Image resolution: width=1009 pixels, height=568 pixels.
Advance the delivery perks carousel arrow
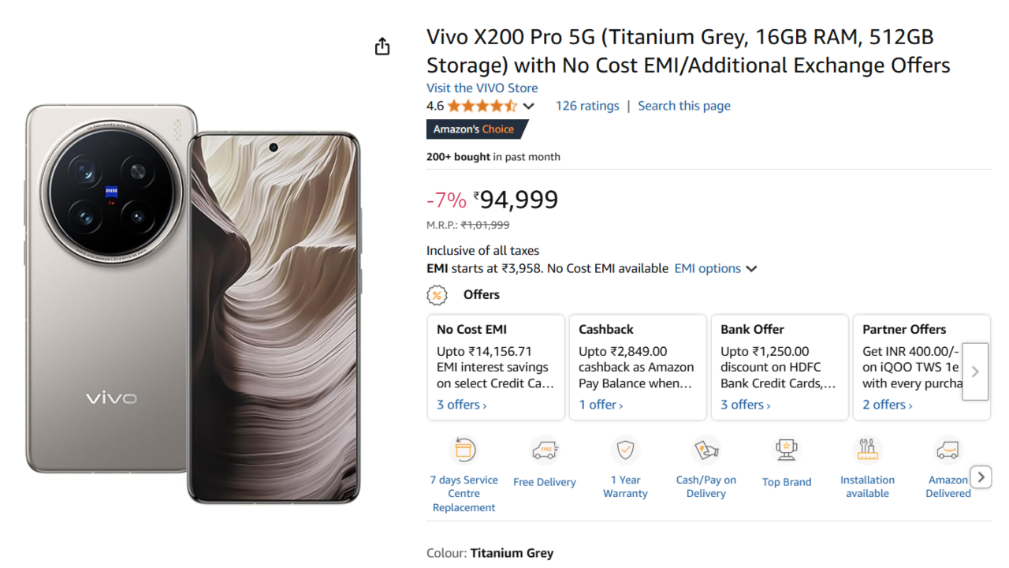981,476
